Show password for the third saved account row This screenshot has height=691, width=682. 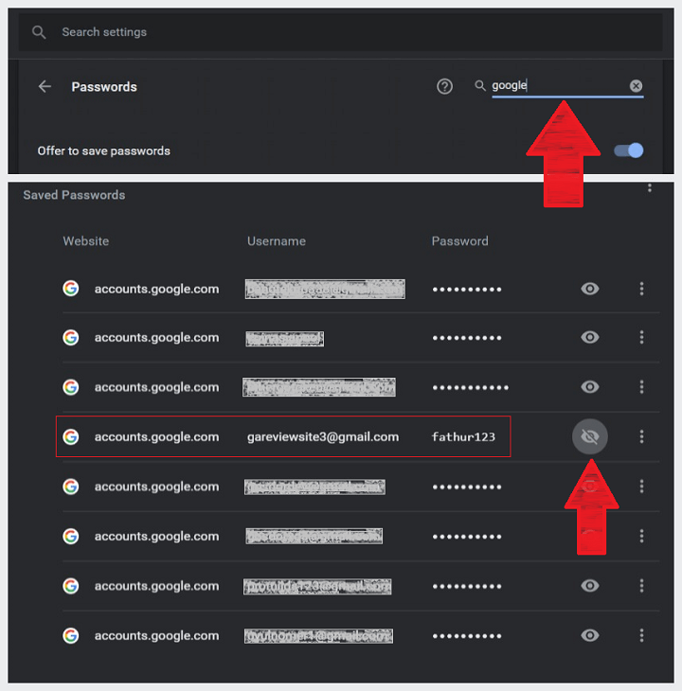[x=589, y=387]
